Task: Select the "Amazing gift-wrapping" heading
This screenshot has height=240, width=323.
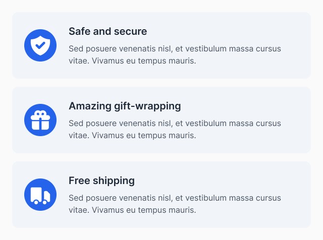Action: (x=125, y=106)
